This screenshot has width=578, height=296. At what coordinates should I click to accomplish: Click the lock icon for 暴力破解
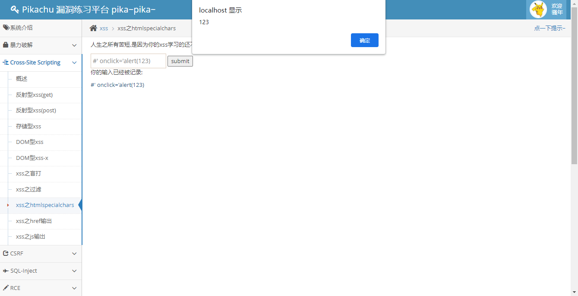[x=6, y=45]
